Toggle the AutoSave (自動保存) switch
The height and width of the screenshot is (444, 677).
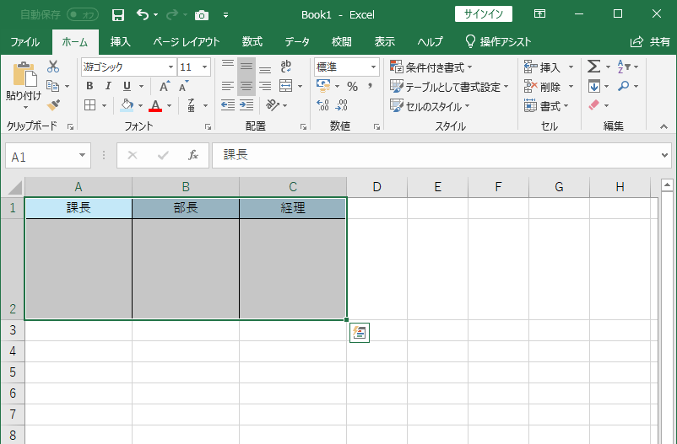[83, 14]
